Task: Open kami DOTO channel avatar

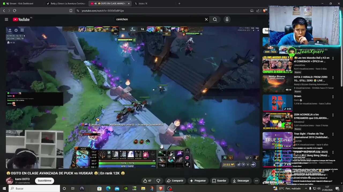Action: [x=9, y=181]
